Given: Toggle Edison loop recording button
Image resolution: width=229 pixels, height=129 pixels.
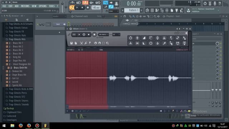Looking at the screenshot, I should click(74, 34).
